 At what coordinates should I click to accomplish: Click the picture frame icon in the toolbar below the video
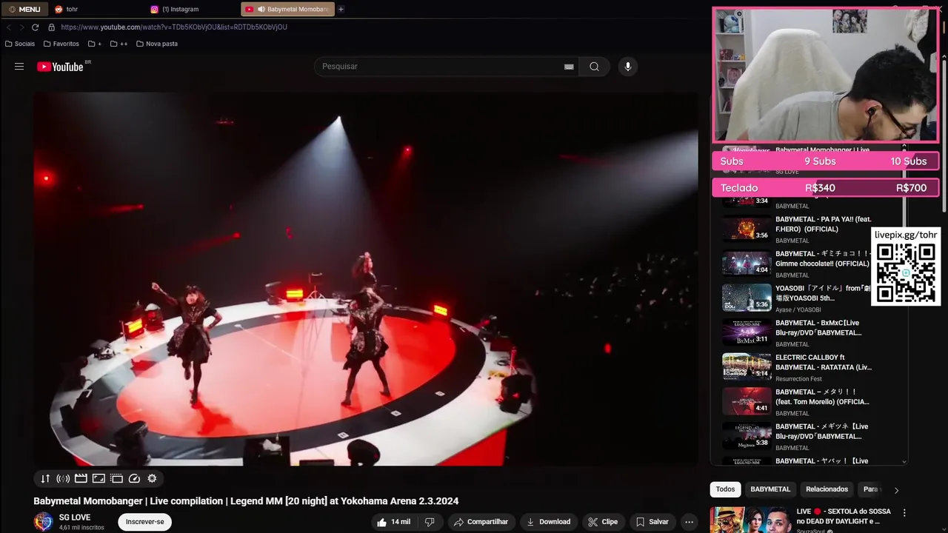[x=99, y=478]
